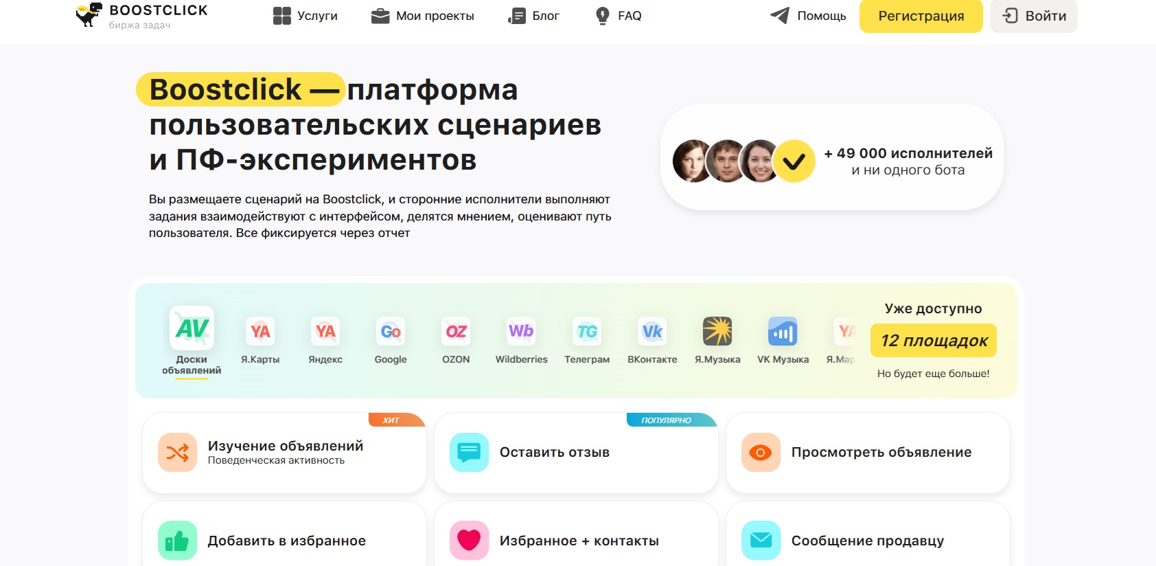Viewport: 1156px width, 566px height.
Task: Pick the Телеграм platform icon
Action: coord(587,332)
